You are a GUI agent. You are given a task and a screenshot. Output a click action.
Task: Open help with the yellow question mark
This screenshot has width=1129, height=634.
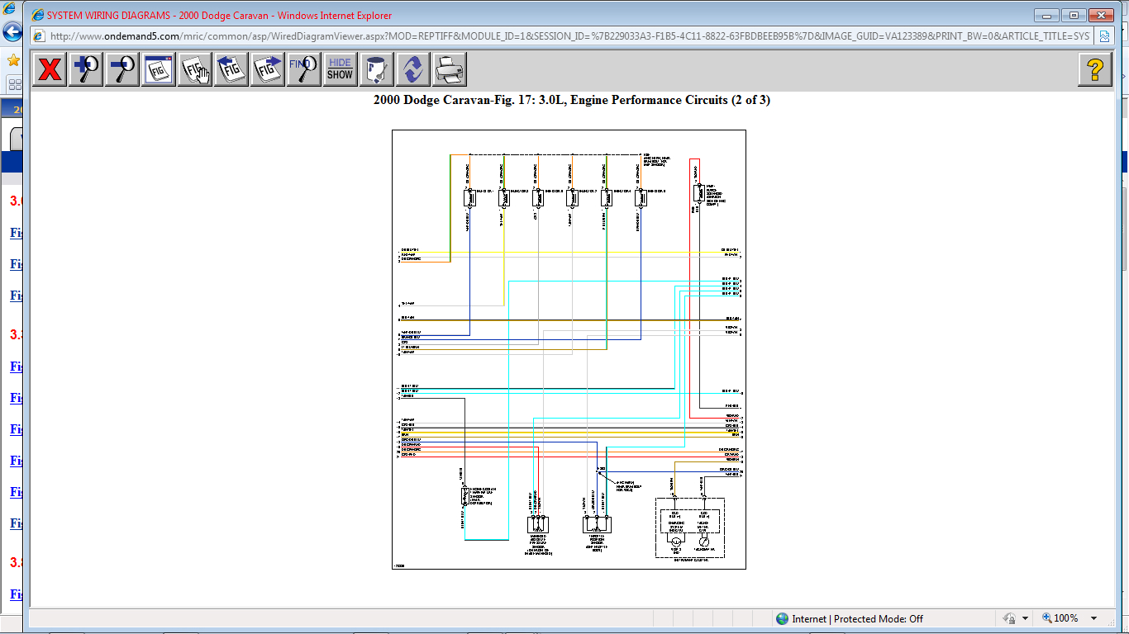[x=1095, y=69]
